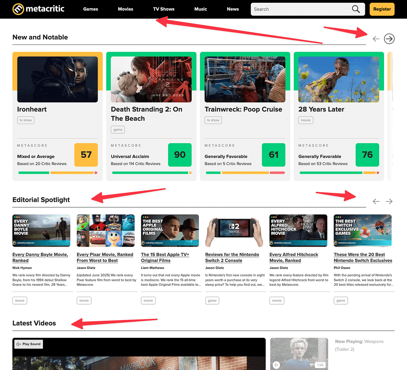Click the Best Switch Exclusive Games thumbnail
This screenshot has width=407, height=370.
coord(363,231)
